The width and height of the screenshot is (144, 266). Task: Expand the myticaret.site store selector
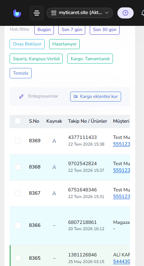(x=80, y=13)
